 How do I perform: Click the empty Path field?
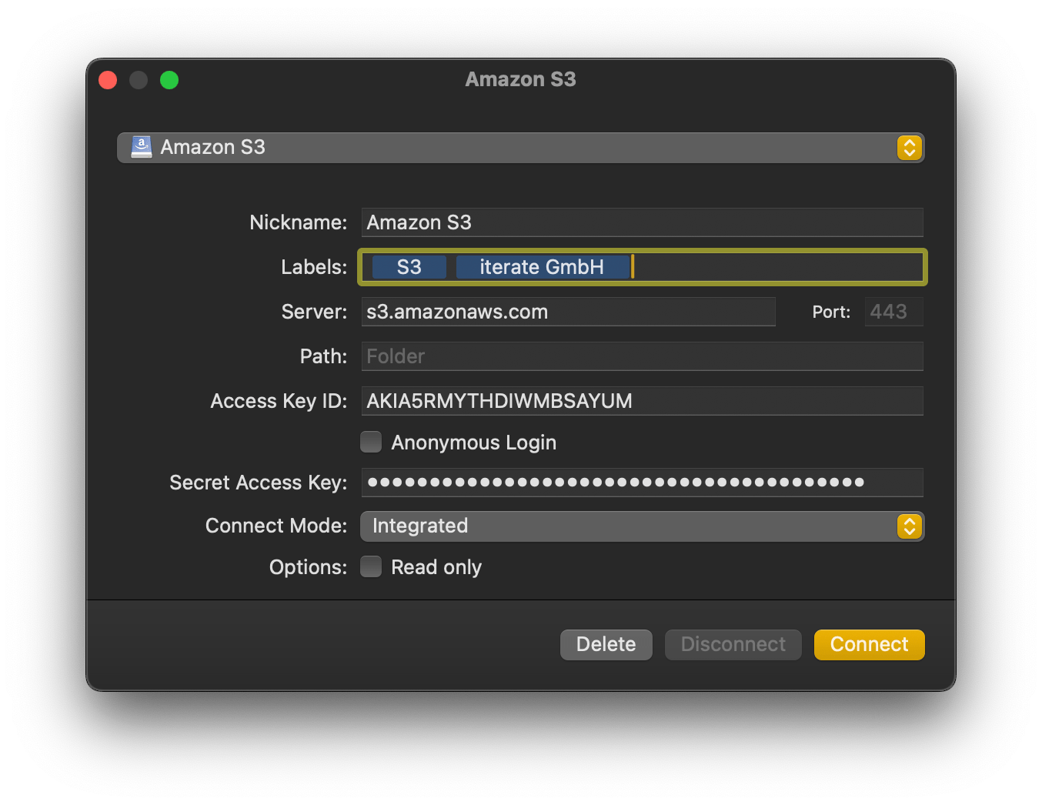[x=642, y=356]
